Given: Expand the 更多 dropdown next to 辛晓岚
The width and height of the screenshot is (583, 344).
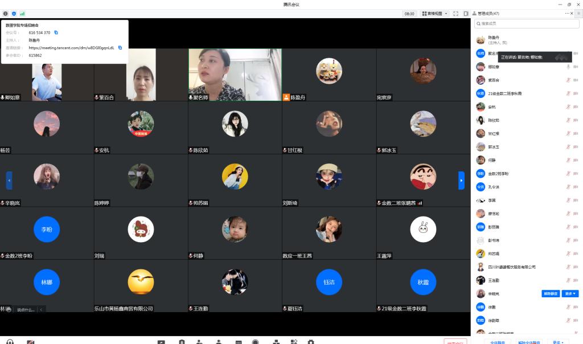Looking at the screenshot, I should point(570,293).
